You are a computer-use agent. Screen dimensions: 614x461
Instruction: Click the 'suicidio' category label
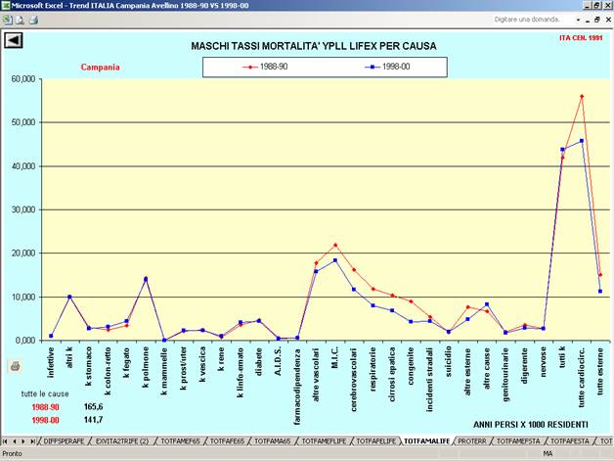tap(449, 361)
